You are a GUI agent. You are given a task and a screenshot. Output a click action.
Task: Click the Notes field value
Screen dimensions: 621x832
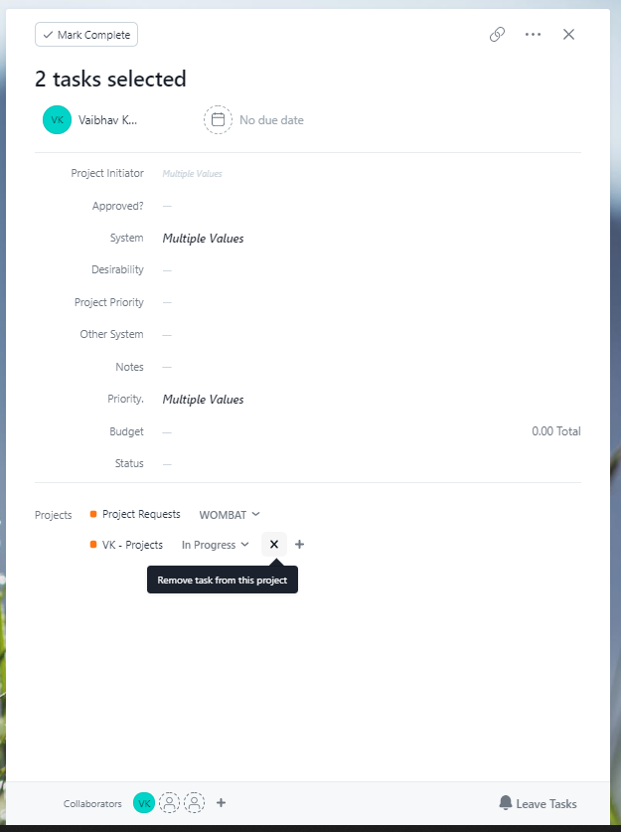[167, 367]
